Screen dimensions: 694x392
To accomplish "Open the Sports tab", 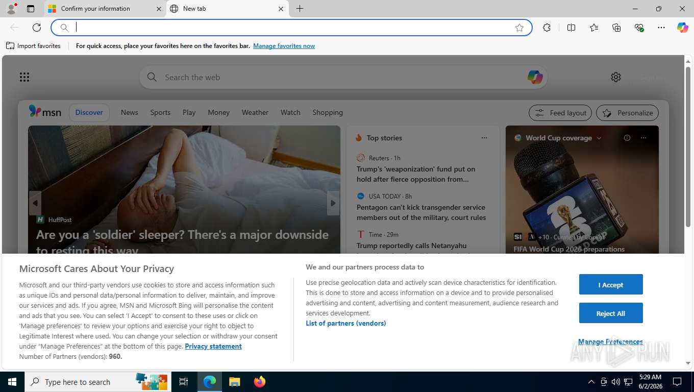I will pyautogui.click(x=160, y=112).
